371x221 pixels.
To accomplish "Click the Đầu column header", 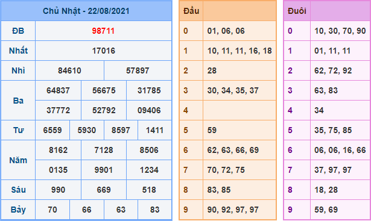I will tap(191, 11).
